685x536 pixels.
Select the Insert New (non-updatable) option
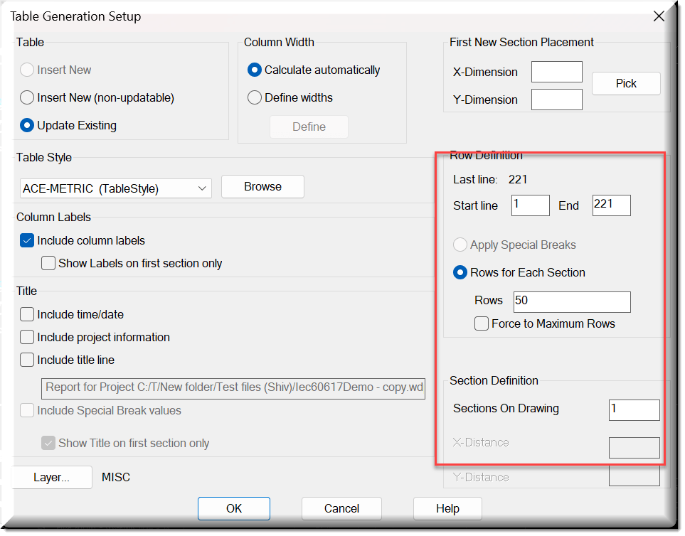click(28, 97)
